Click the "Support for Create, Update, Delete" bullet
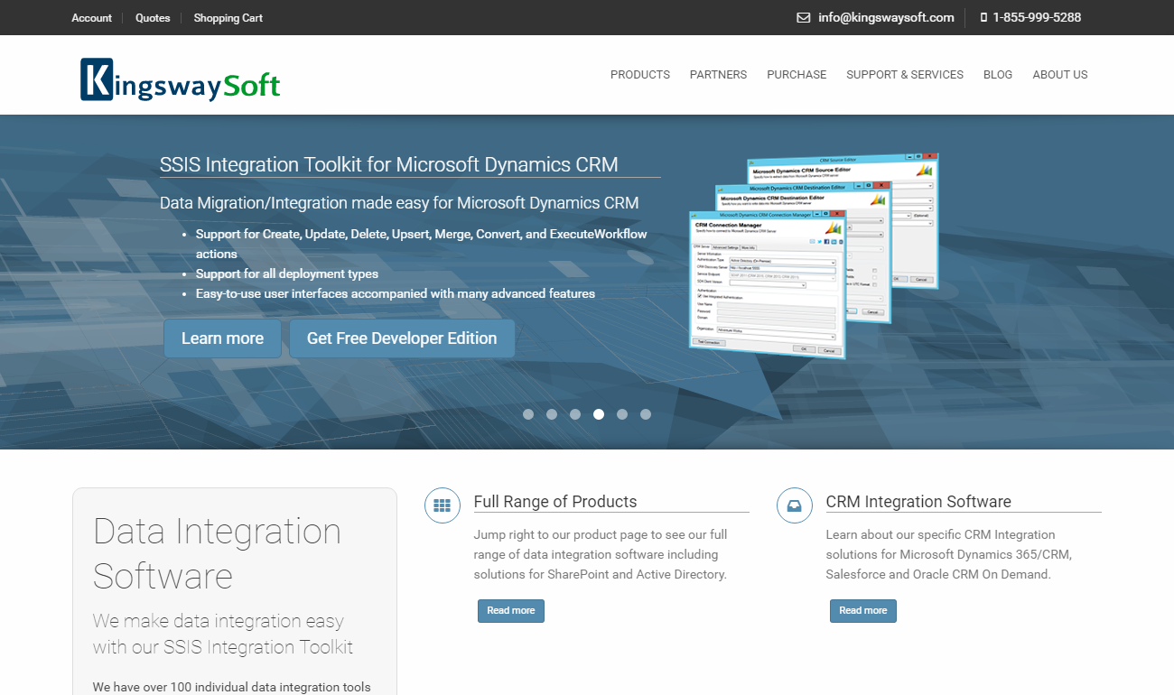 click(422, 244)
